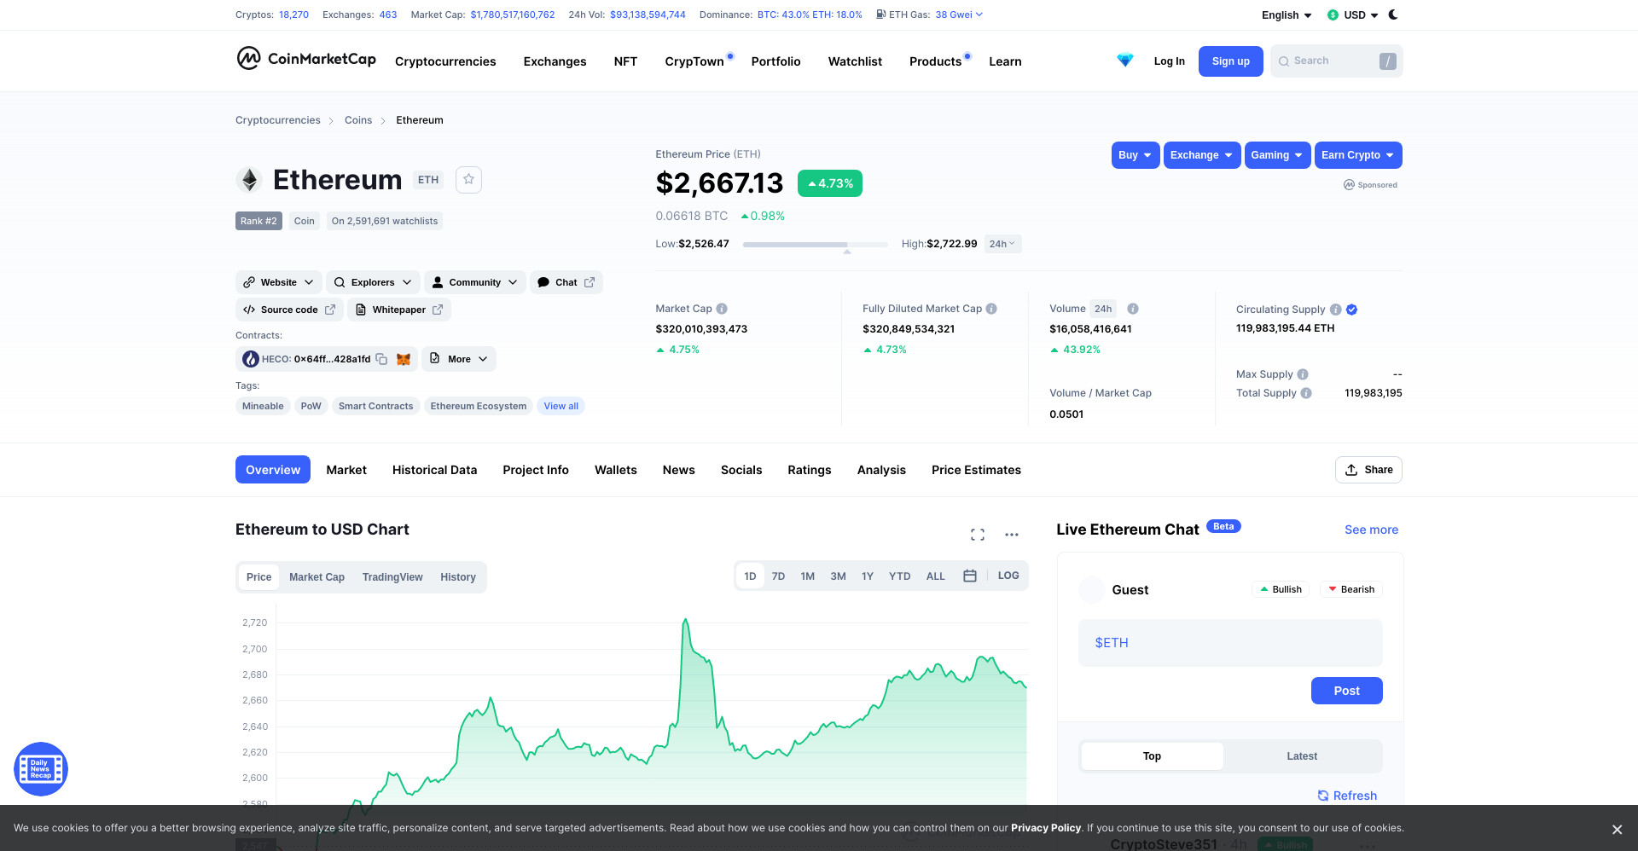Click the CoinMarketCap logo
The height and width of the screenshot is (851, 1638).
point(306,59)
